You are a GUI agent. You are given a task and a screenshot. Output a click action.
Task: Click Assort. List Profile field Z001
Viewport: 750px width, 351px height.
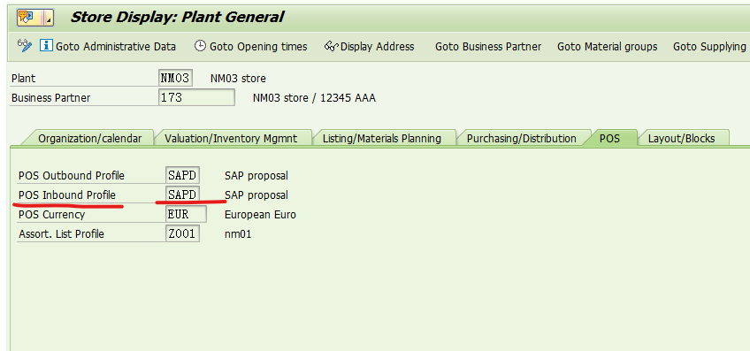coord(182,233)
